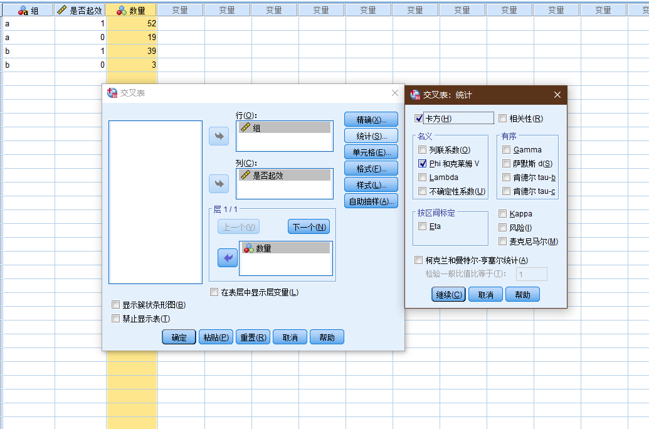
Task: Click the data cell containing 52
Action: tap(132, 24)
